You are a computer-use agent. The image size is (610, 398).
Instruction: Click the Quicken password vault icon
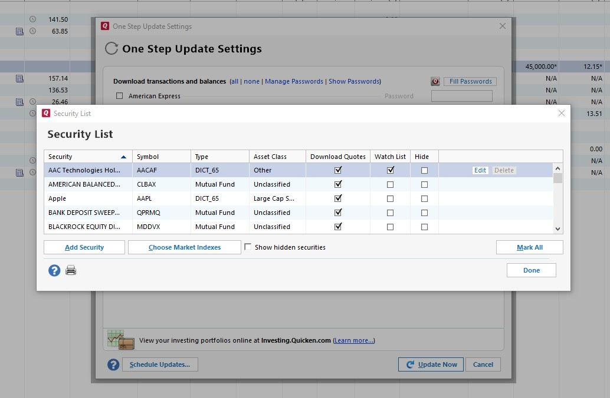(435, 82)
